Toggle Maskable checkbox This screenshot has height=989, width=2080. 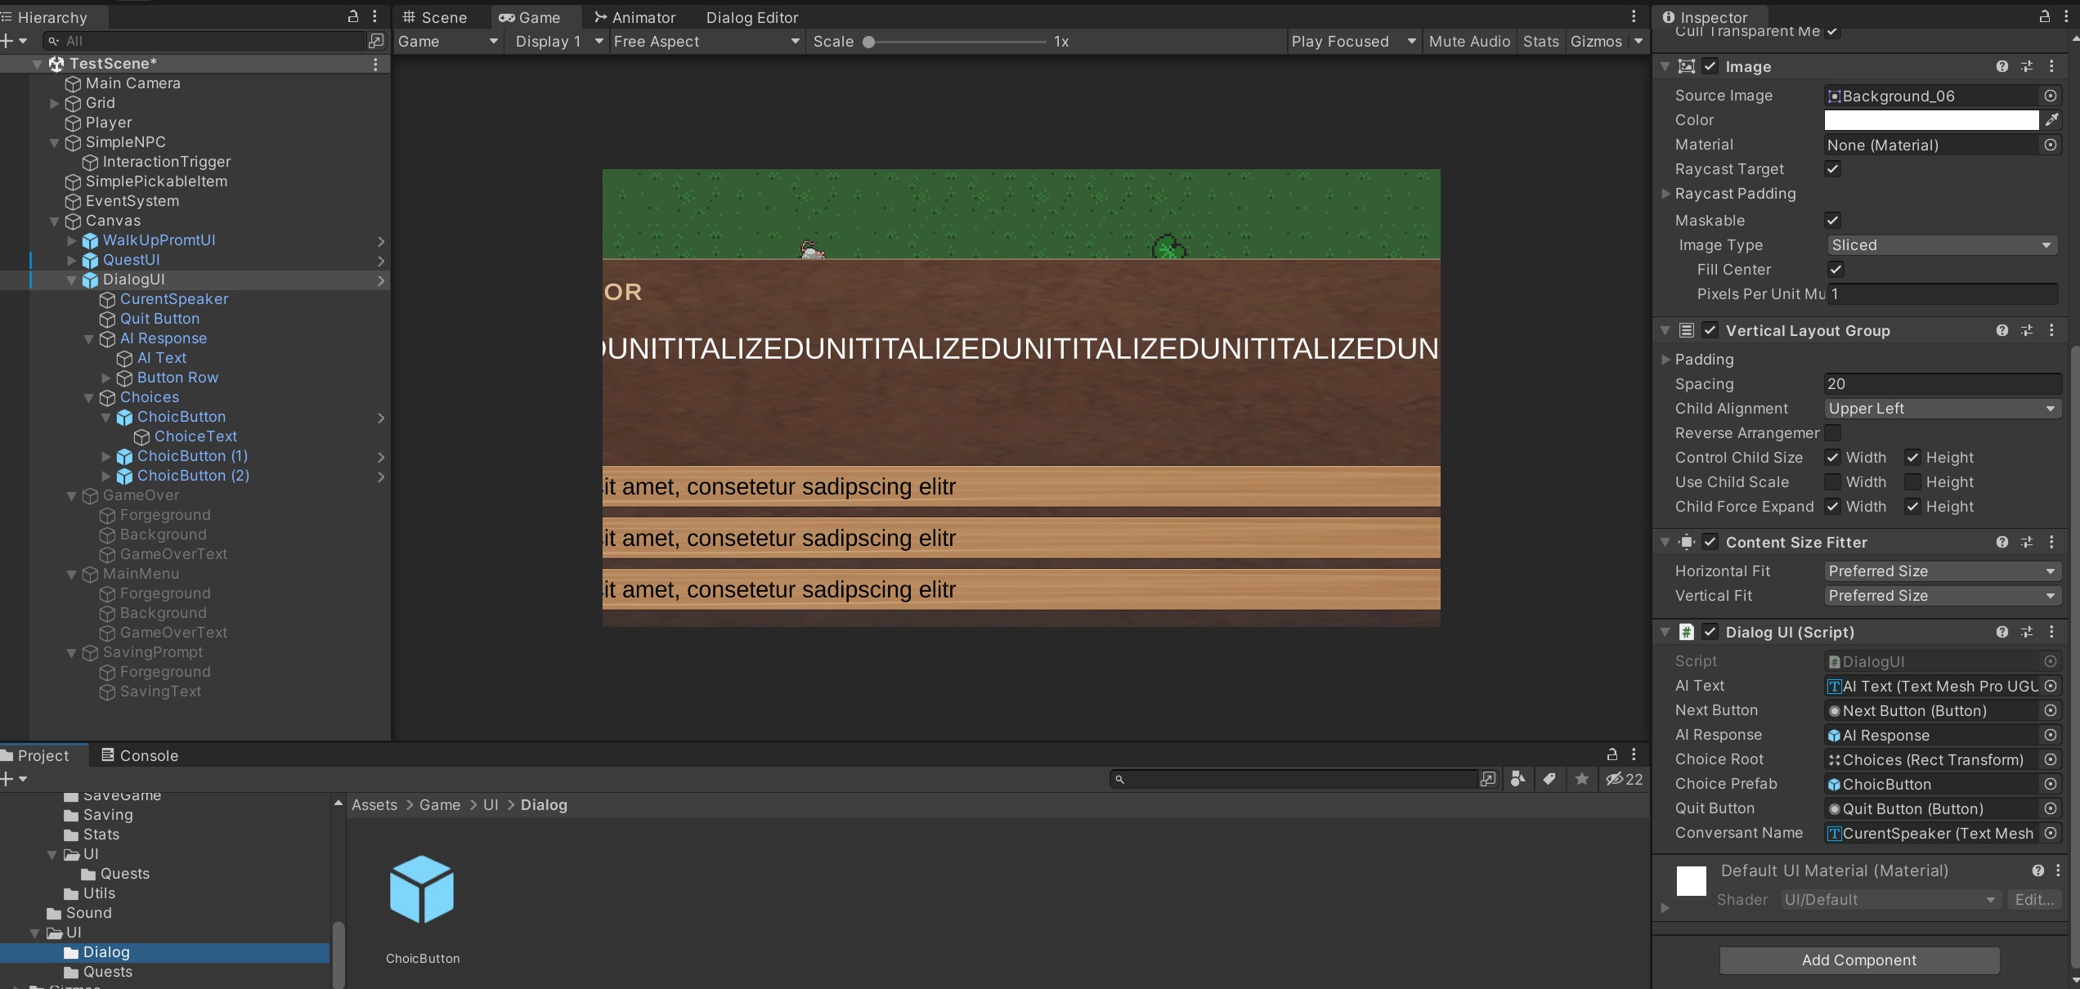coord(1832,220)
